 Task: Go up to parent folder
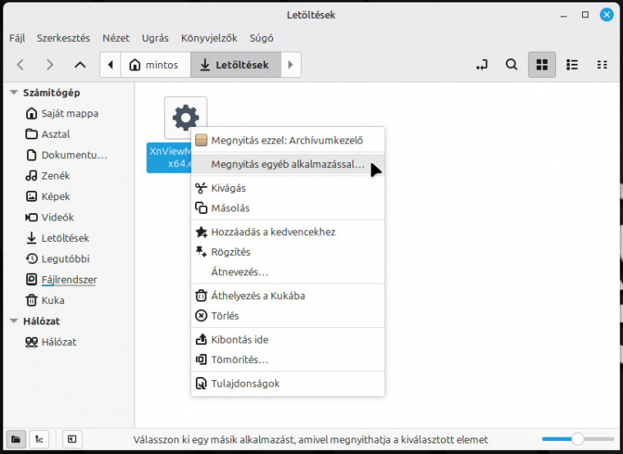point(80,65)
